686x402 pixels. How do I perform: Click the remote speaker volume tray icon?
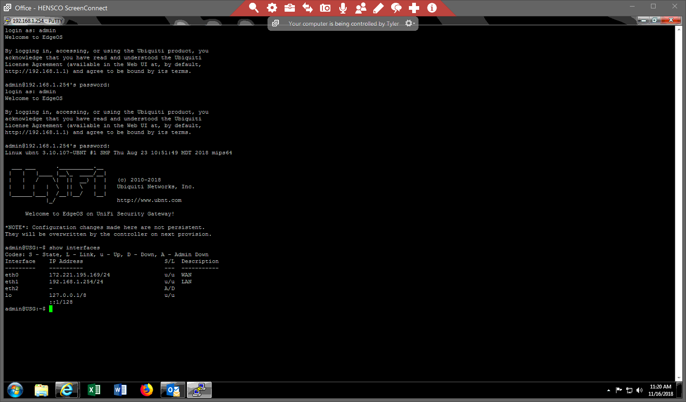click(x=639, y=390)
